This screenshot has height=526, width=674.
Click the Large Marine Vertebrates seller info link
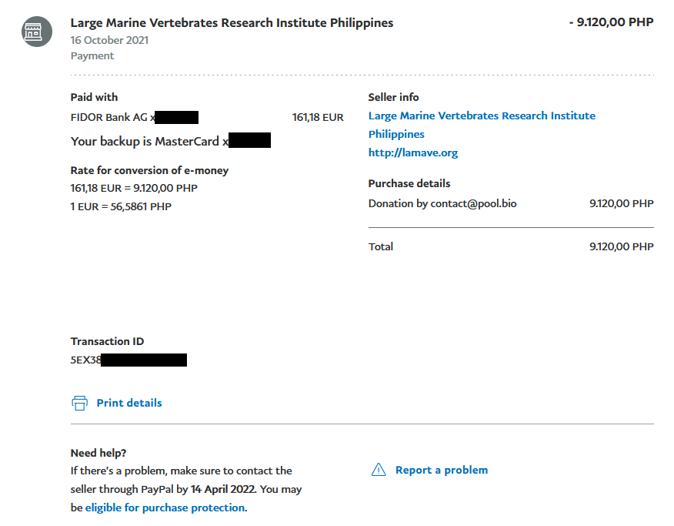click(482, 116)
